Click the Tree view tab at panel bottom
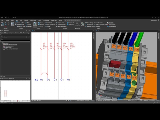 [1, 76]
